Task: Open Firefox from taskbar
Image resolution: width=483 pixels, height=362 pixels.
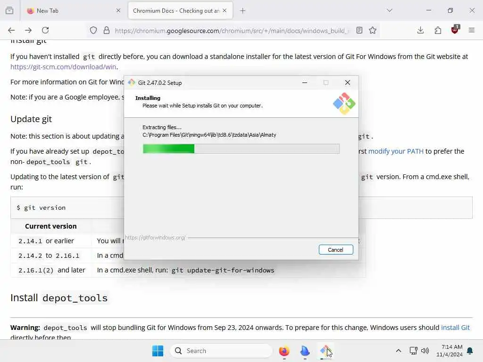Action: tap(284, 351)
